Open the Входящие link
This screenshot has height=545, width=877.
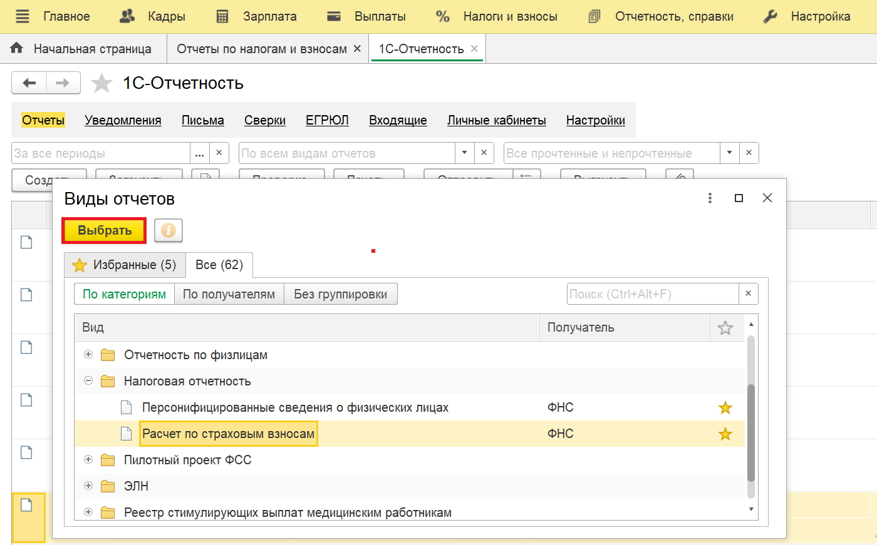[x=398, y=121]
